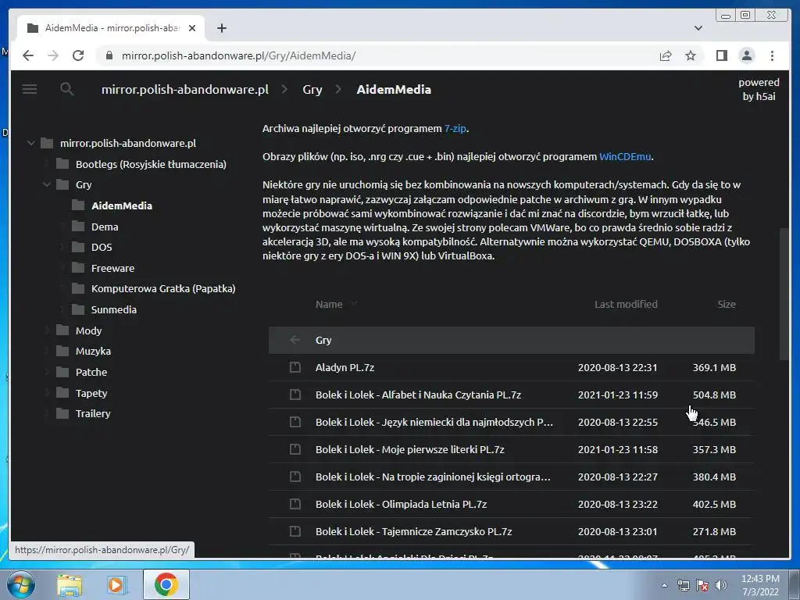Open a new tab with plus button
The height and width of the screenshot is (600, 800).
point(221,28)
